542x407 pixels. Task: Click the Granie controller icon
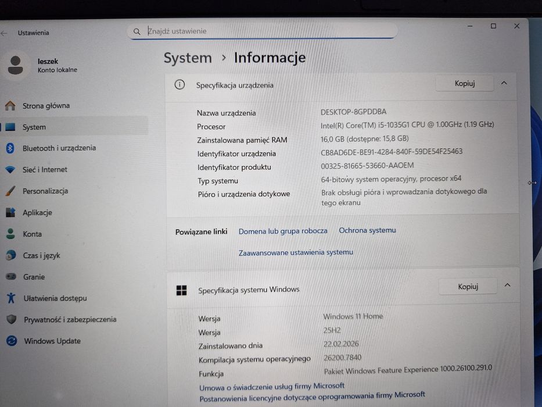pyautogui.click(x=11, y=277)
